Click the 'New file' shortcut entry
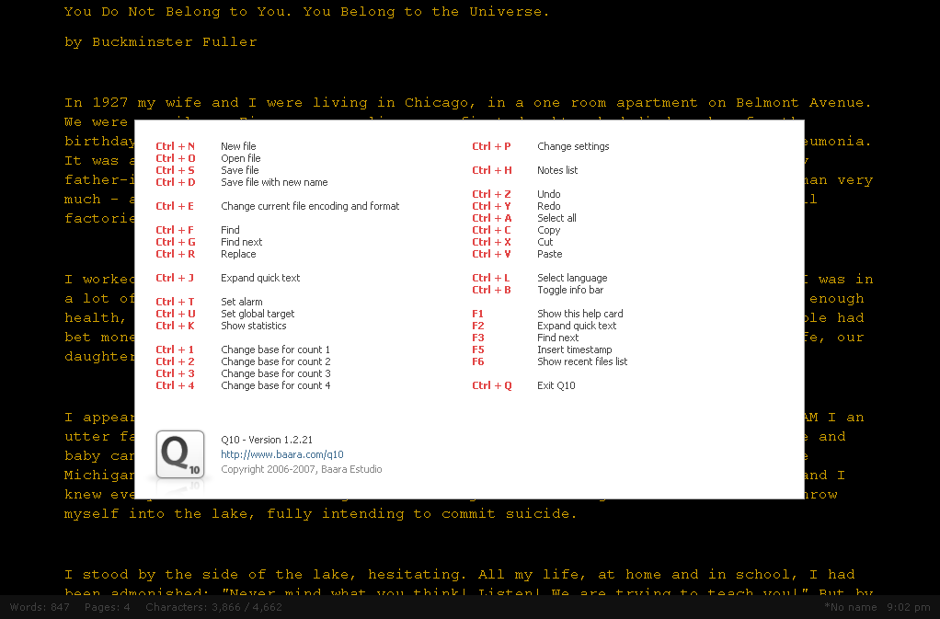Screen dimensions: 940x619 tap(238, 146)
